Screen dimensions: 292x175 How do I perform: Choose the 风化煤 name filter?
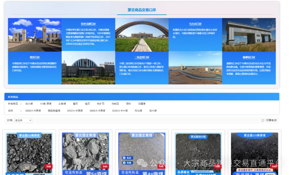[x=138, y=111]
